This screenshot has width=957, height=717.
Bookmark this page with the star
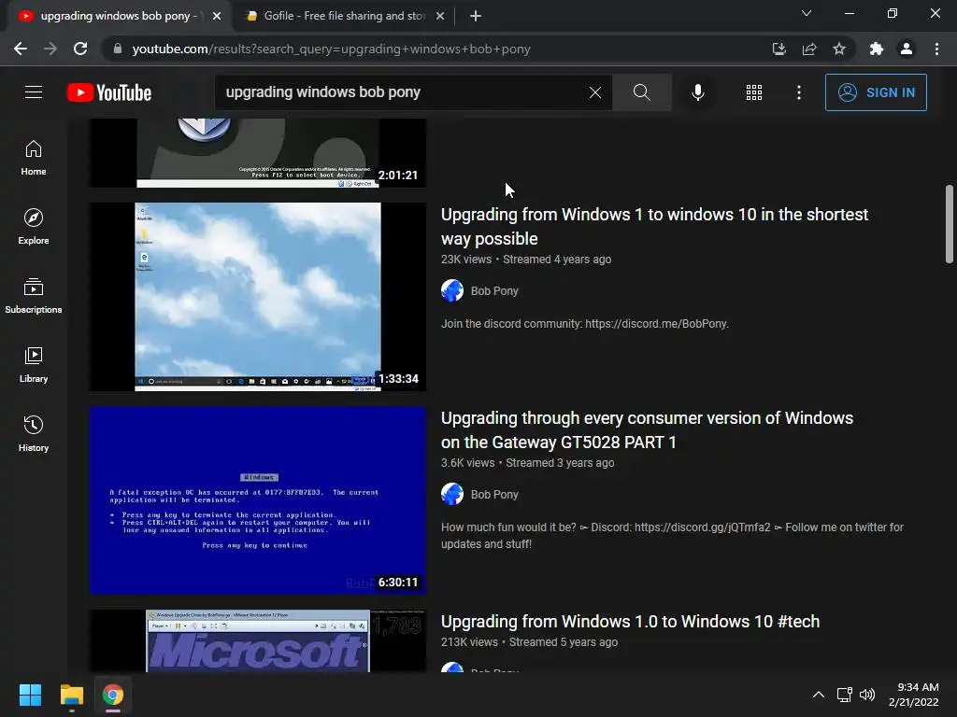839,49
